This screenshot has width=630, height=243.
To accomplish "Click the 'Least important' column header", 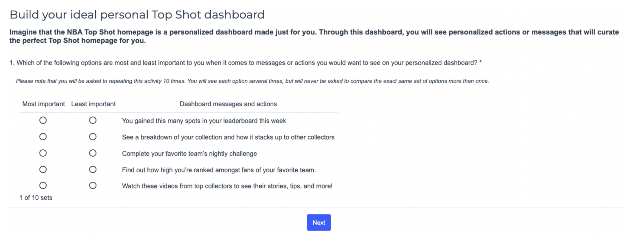I will pos(93,104).
